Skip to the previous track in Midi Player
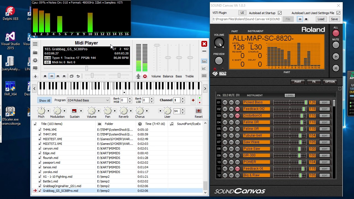 tap(58, 76)
